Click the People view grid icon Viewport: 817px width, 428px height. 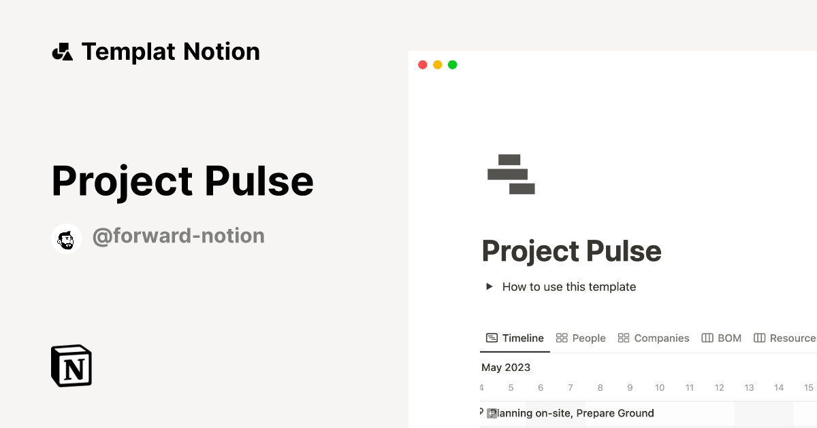point(561,338)
